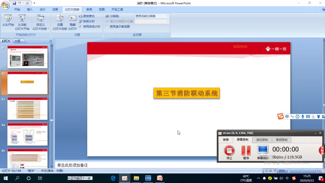Screen dimensions: 325x183
Task: Select slide 95 thumbnail
Action: coord(28,158)
